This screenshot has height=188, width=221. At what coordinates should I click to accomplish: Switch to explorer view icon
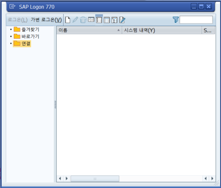[x=91, y=20]
